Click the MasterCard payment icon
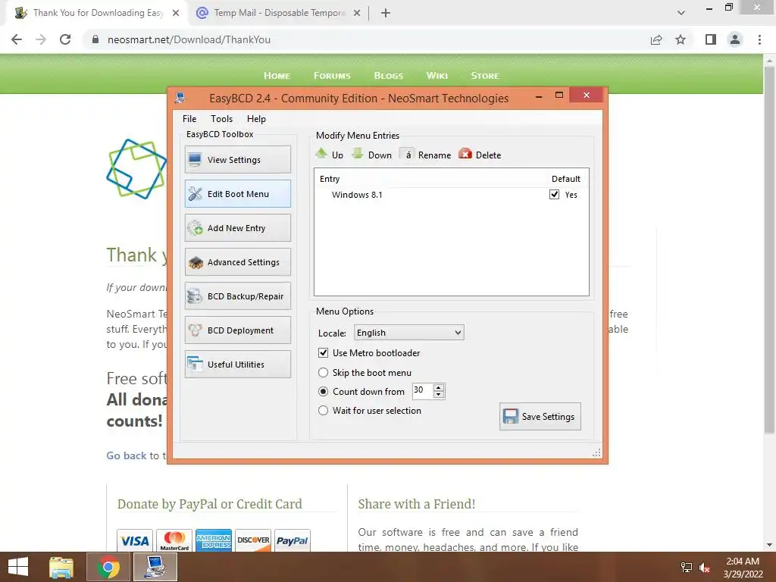This screenshot has height=582, width=776. click(174, 540)
